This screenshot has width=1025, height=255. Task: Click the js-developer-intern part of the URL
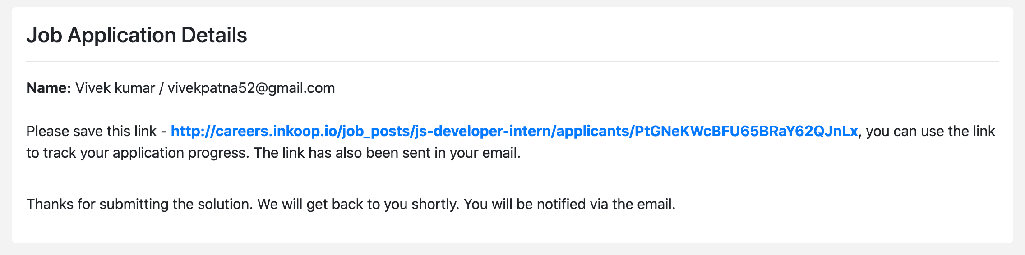pyautogui.click(x=483, y=131)
